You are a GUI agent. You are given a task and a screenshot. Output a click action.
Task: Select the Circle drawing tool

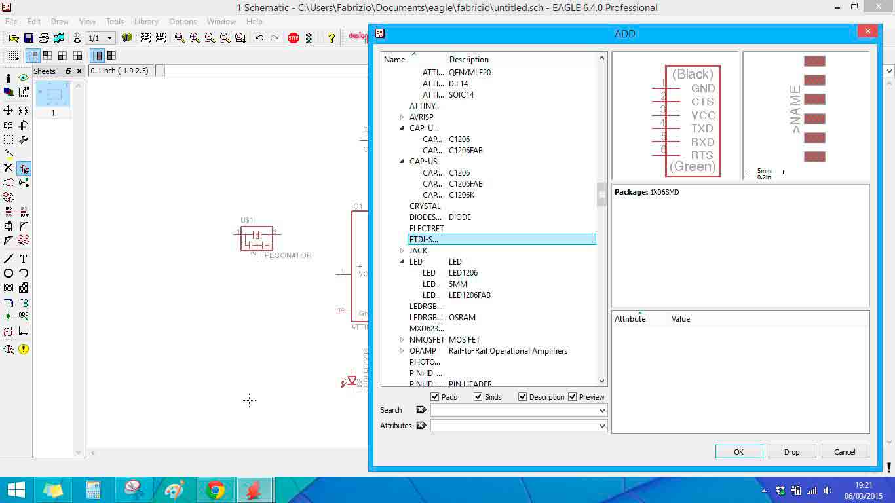[9, 273]
